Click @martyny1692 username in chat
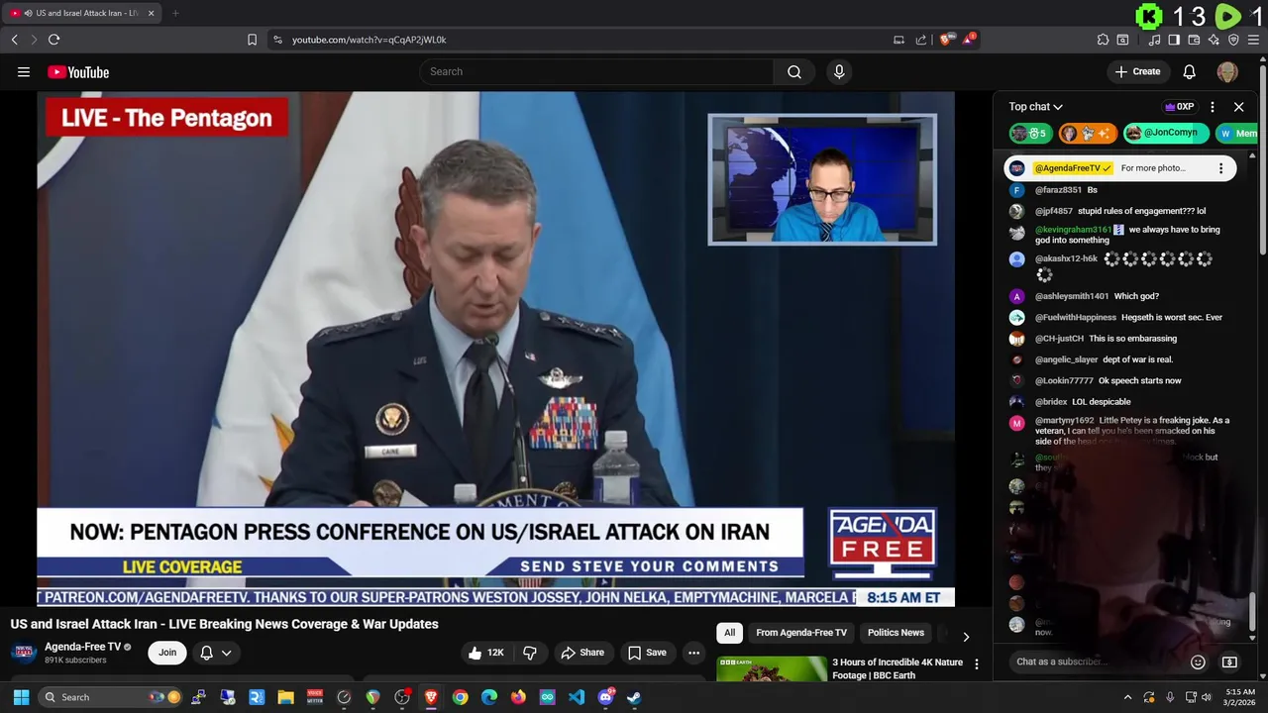 [1065, 421]
